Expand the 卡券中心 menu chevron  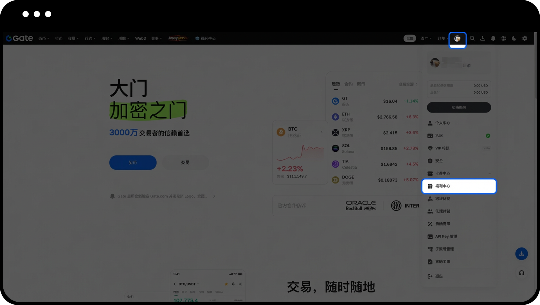click(x=489, y=173)
